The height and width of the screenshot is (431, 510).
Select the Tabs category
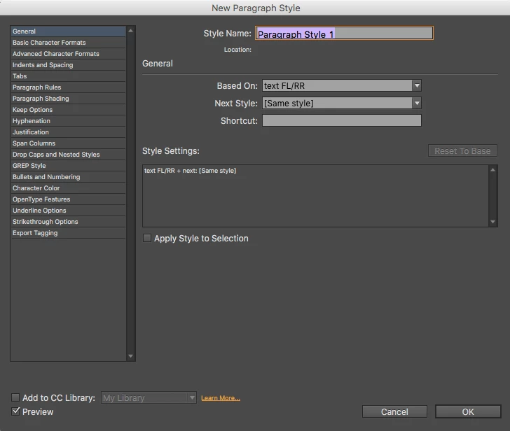pyautogui.click(x=69, y=76)
